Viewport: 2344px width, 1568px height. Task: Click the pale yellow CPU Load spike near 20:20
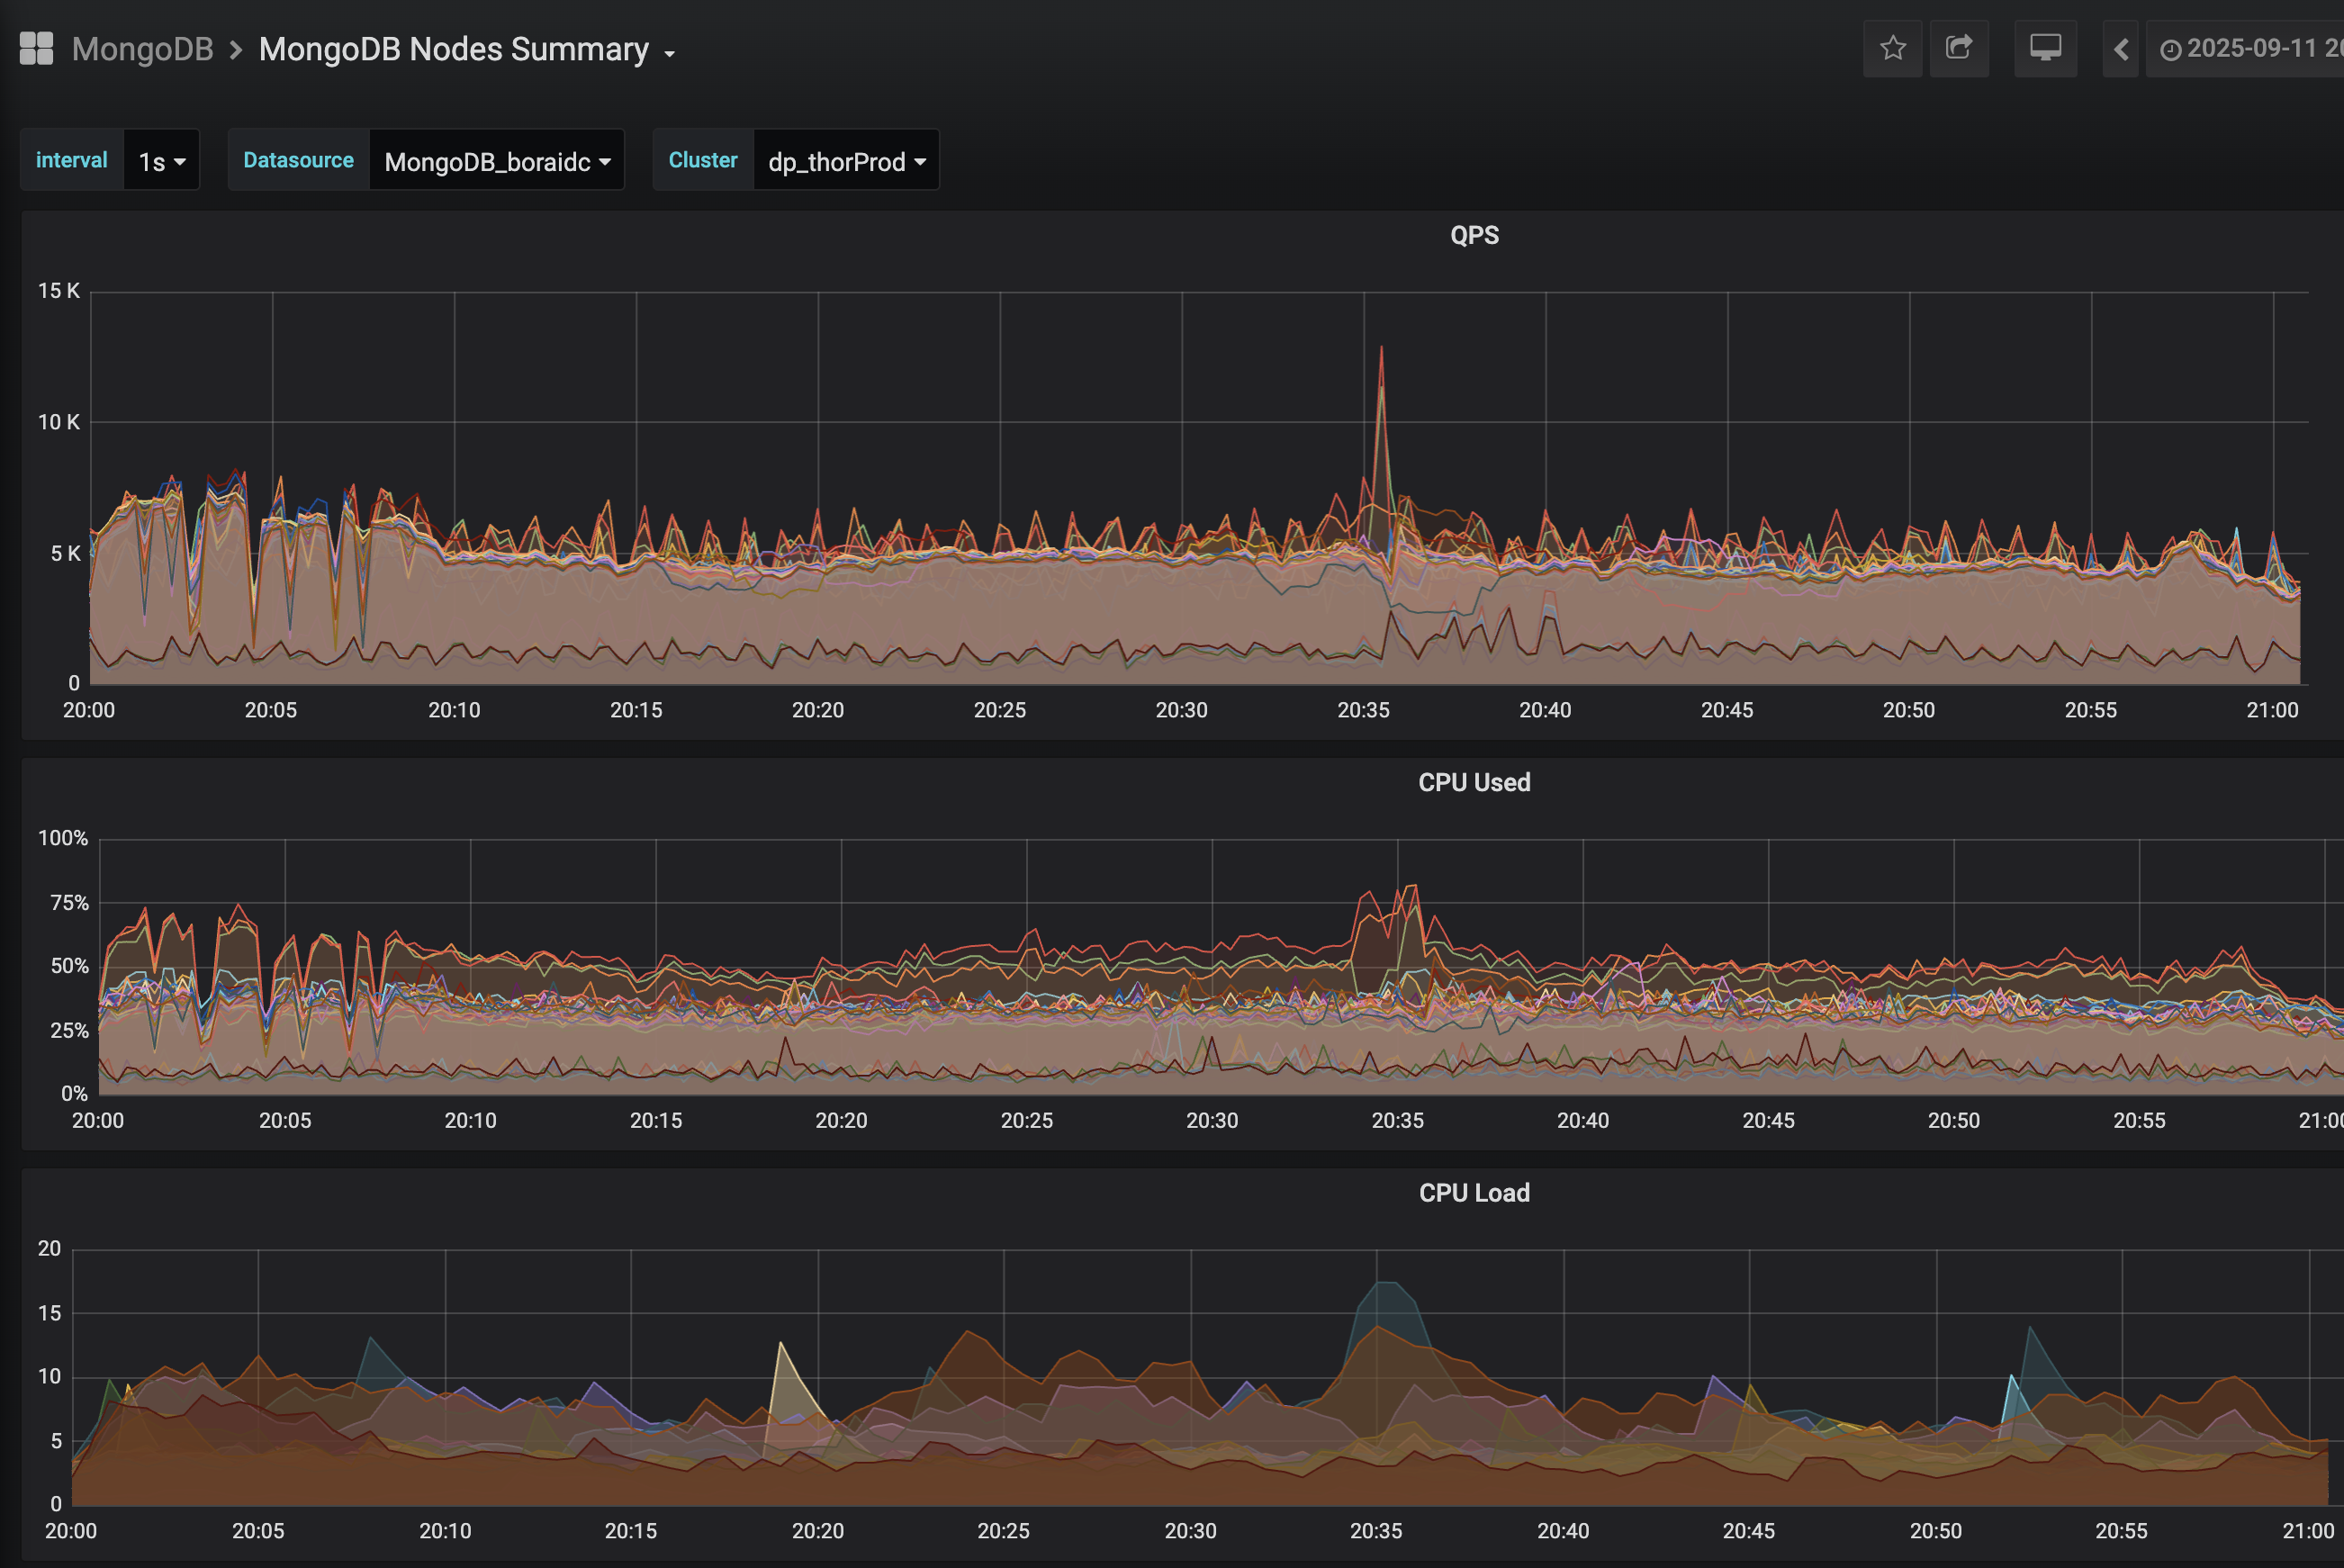coord(781,1345)
